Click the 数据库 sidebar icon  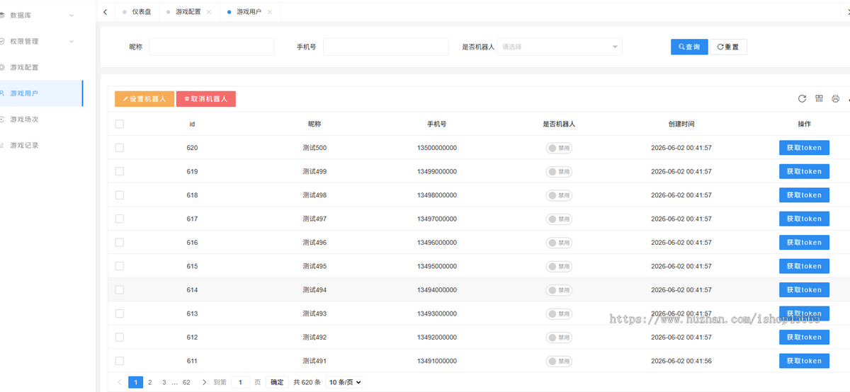pyautogui.click(x=2, y=15)
